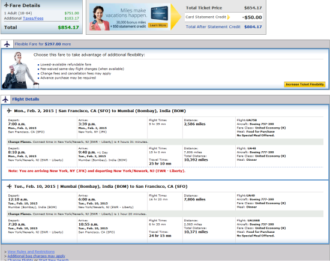Screen dimensions: 330x261
Task: Open Additional bag charges may apply link
Action: (36, 256)
